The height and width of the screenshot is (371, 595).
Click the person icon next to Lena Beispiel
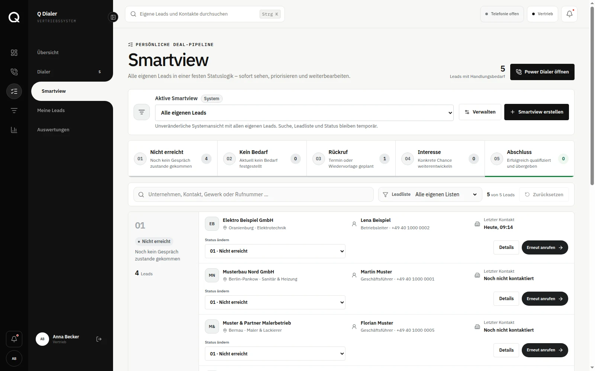point(354,224)
